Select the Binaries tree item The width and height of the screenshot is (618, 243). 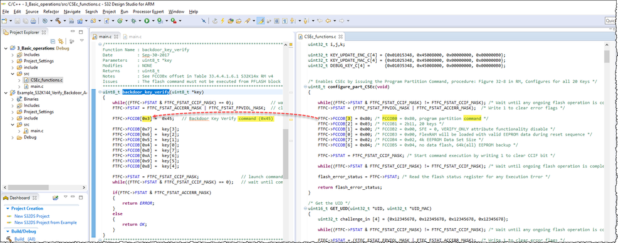(31, 100)
